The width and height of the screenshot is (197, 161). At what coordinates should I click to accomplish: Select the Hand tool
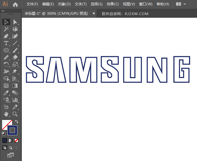6,114
